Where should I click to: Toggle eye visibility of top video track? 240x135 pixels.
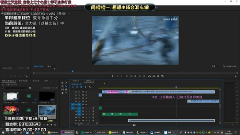86,92
